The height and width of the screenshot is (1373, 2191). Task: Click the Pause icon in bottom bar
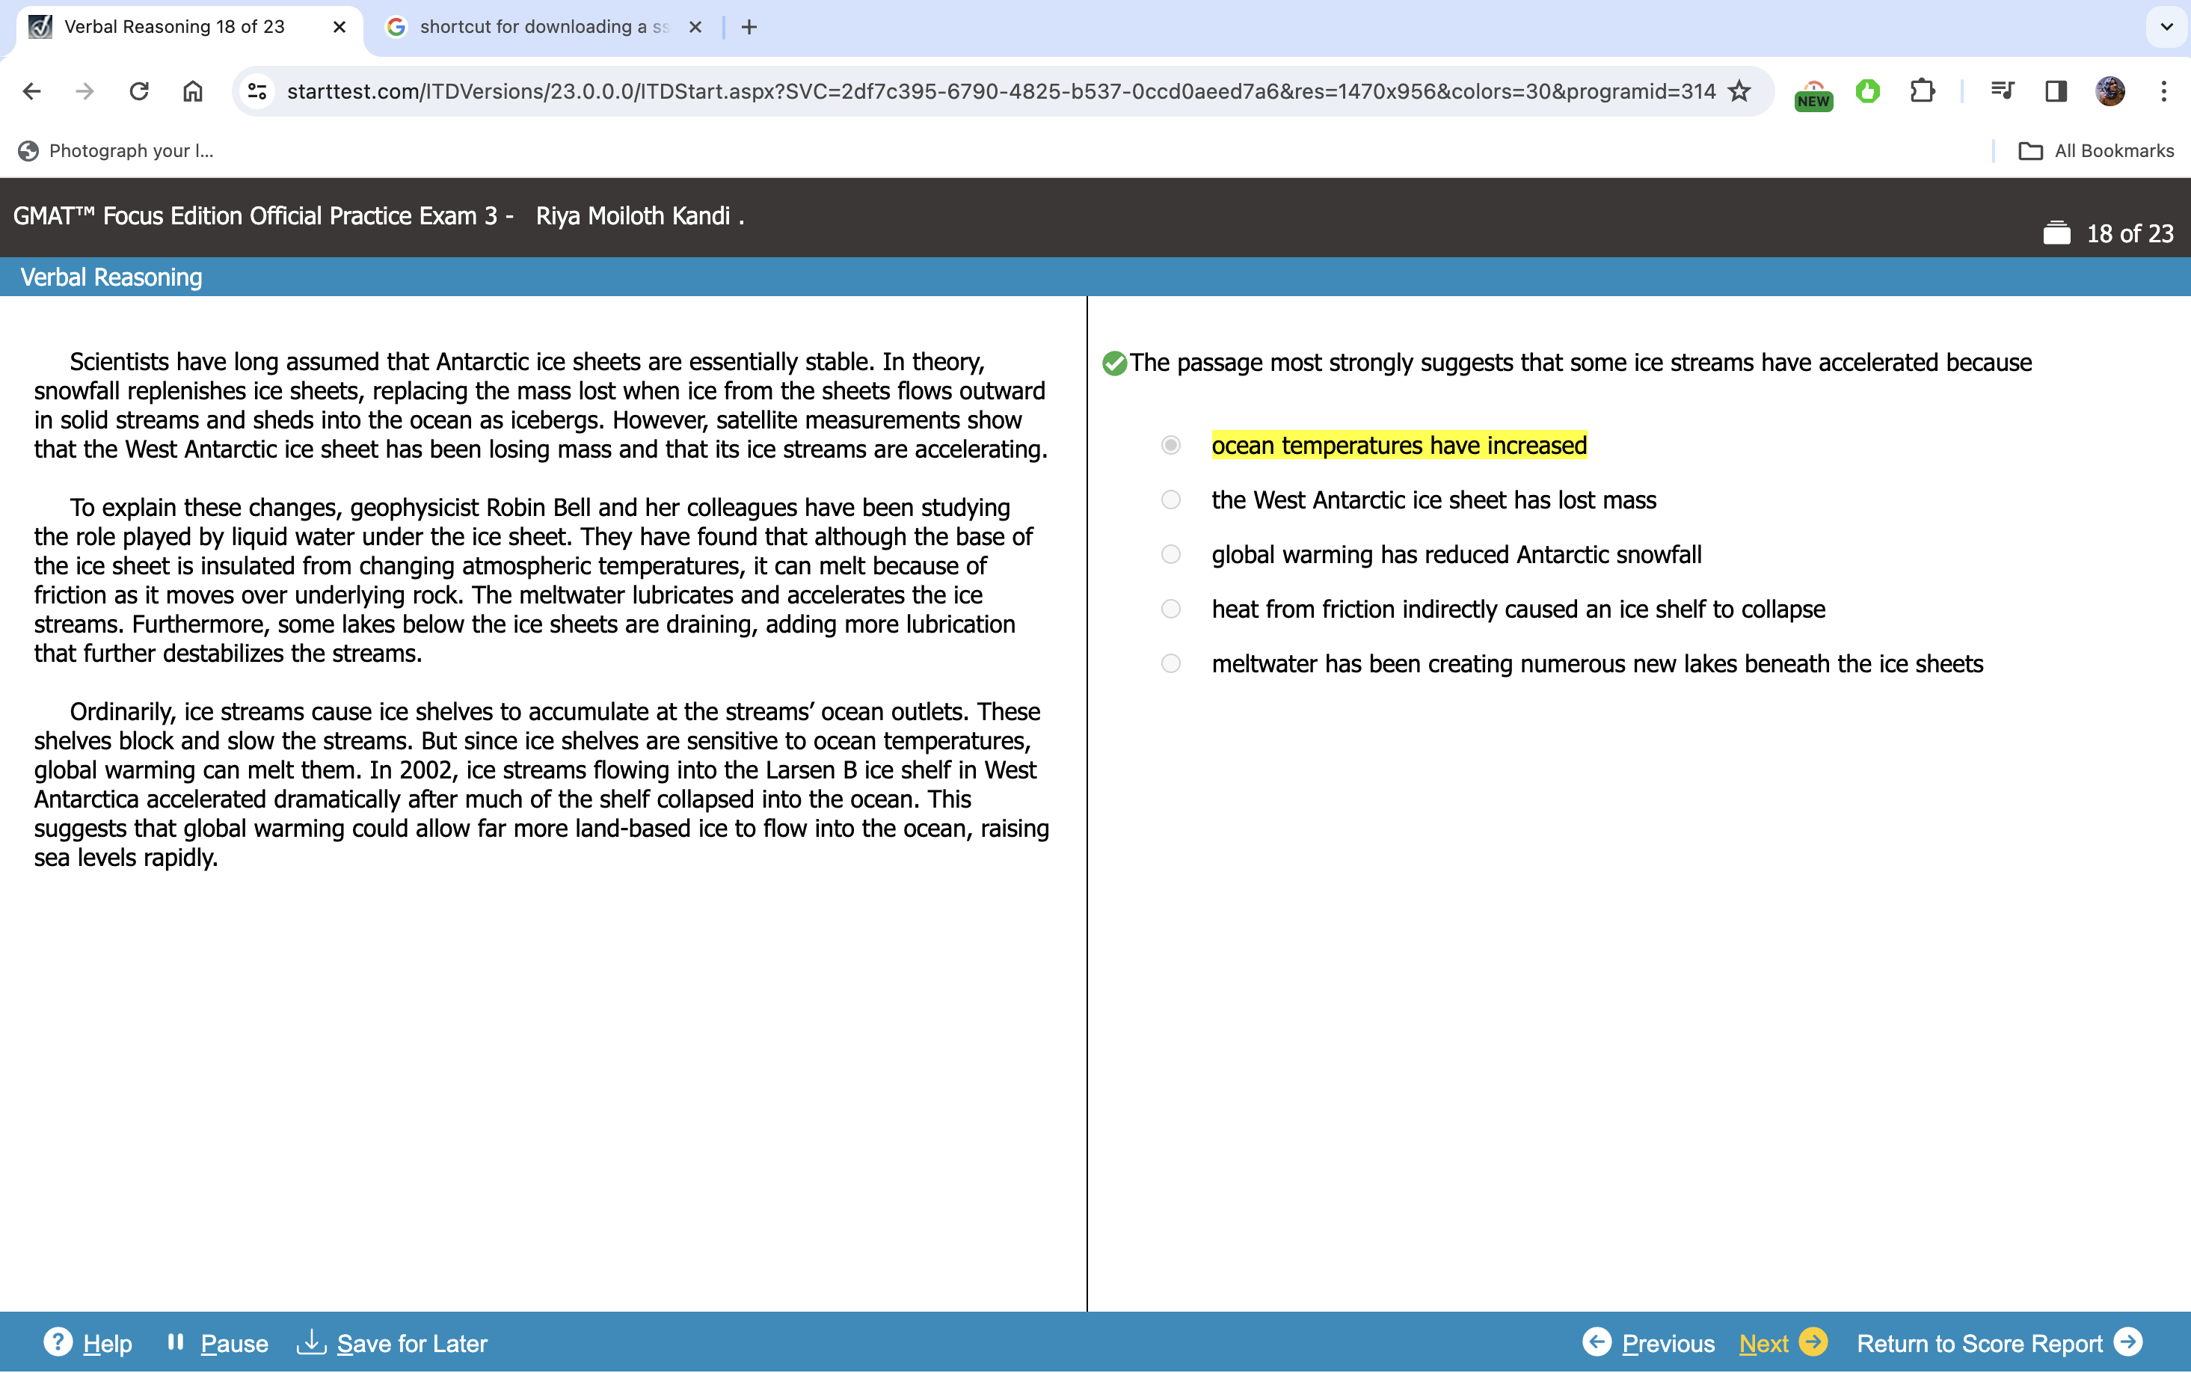pyautogui.click(x=175, y=1342)
